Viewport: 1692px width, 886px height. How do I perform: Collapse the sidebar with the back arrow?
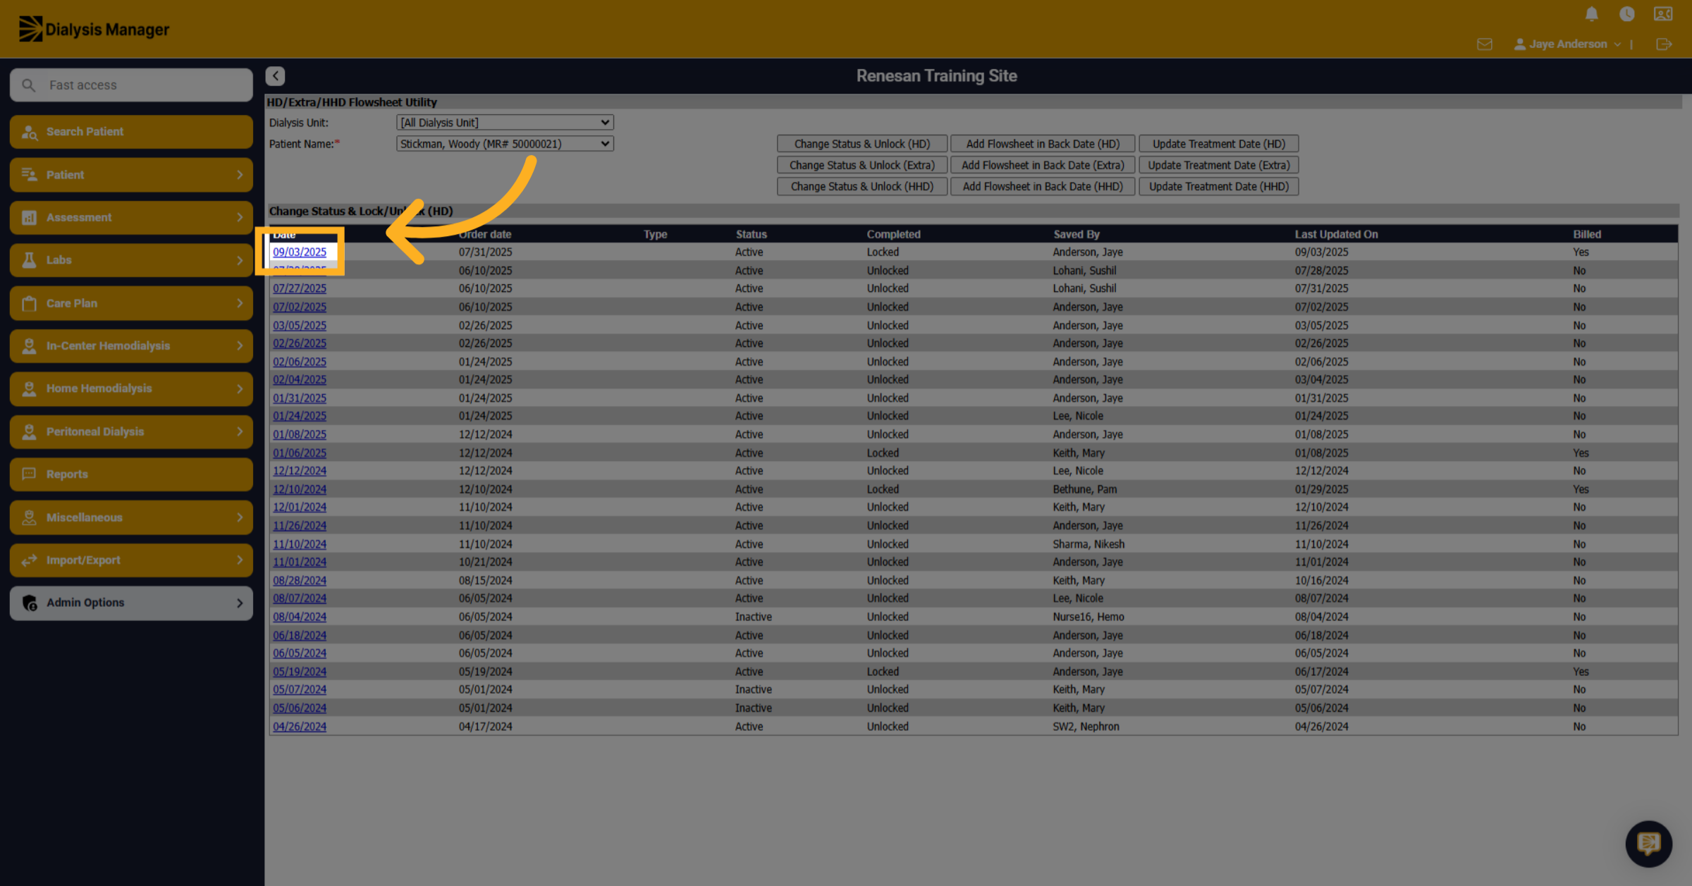(x=276, y=76)
